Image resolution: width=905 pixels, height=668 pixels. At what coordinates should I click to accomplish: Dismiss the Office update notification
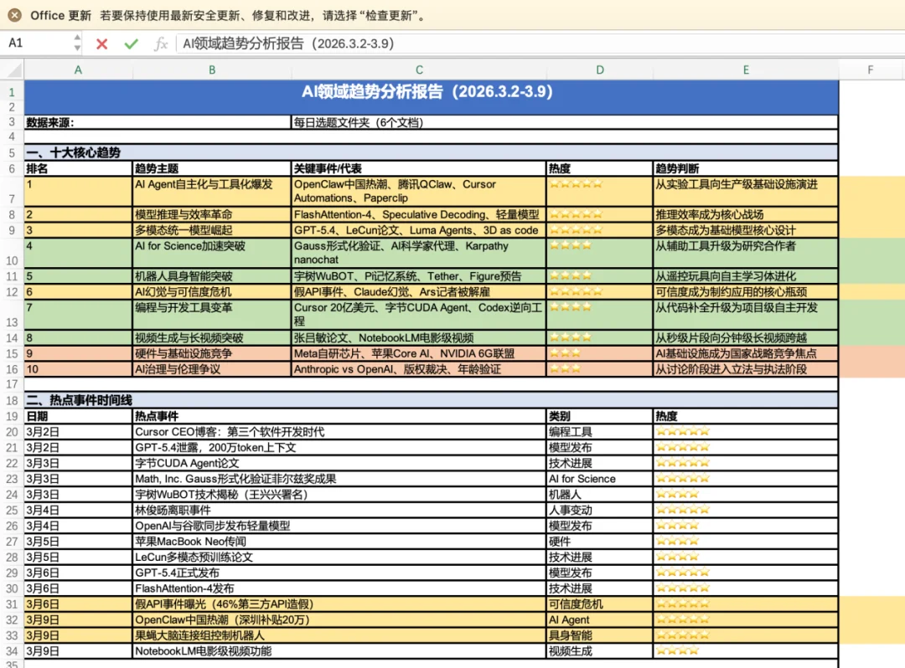(x=14, y=14)
